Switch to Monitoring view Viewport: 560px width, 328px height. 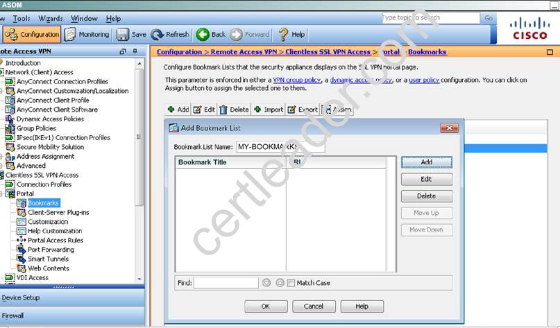coord(87,35)
